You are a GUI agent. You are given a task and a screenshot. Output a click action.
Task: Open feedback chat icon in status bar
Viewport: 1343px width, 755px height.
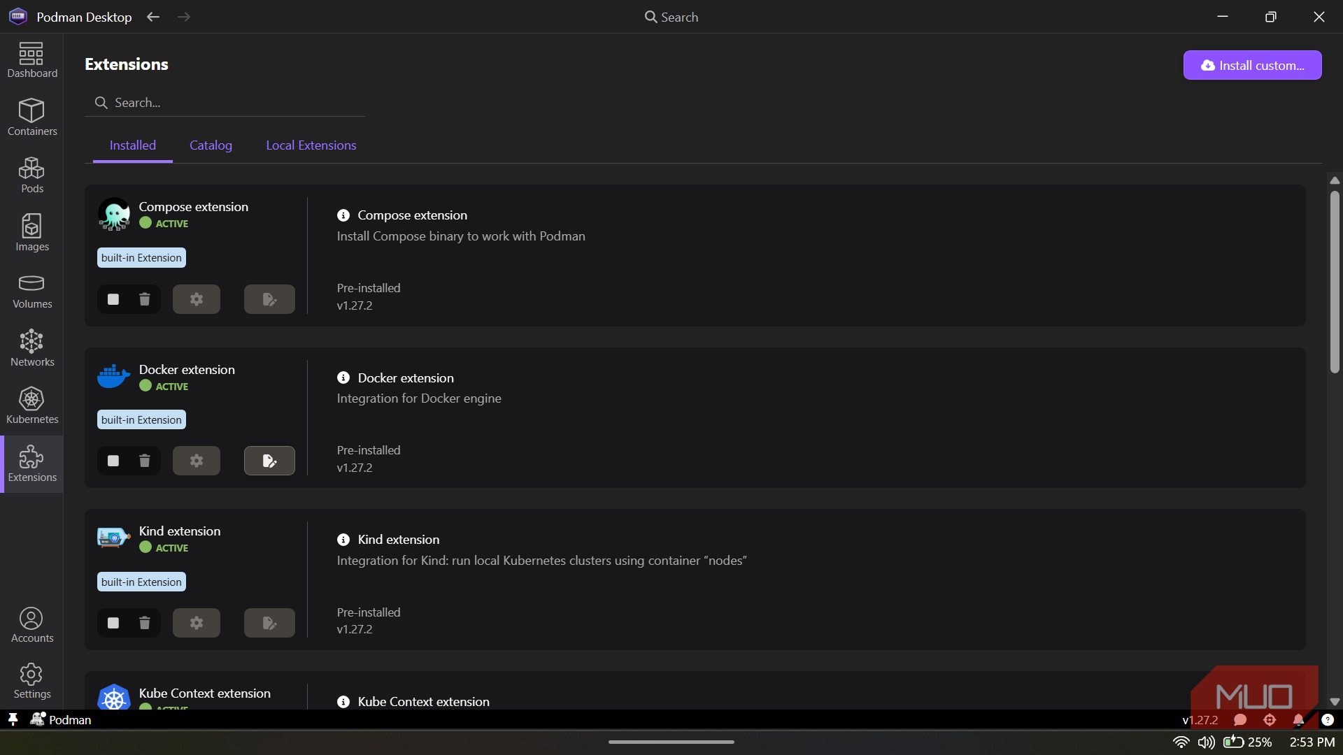click(x=1240, y=720)
